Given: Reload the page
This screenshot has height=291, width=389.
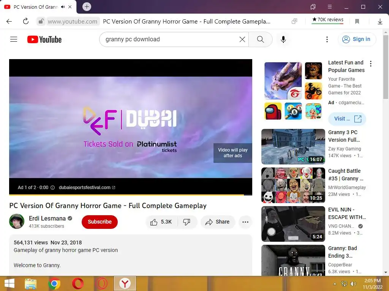Looking at the screenshot, I should [x=25, y=22].
